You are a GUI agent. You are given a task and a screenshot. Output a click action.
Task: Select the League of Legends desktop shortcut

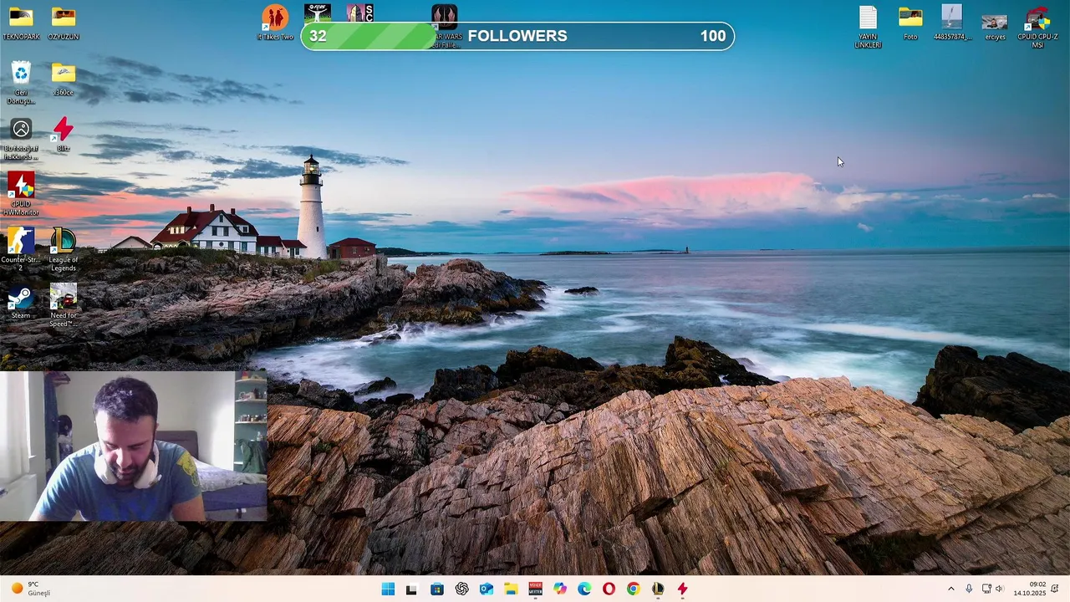point(64,249)
